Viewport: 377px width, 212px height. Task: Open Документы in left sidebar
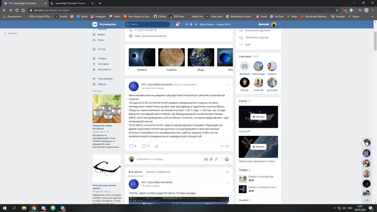tap(104, 69)
